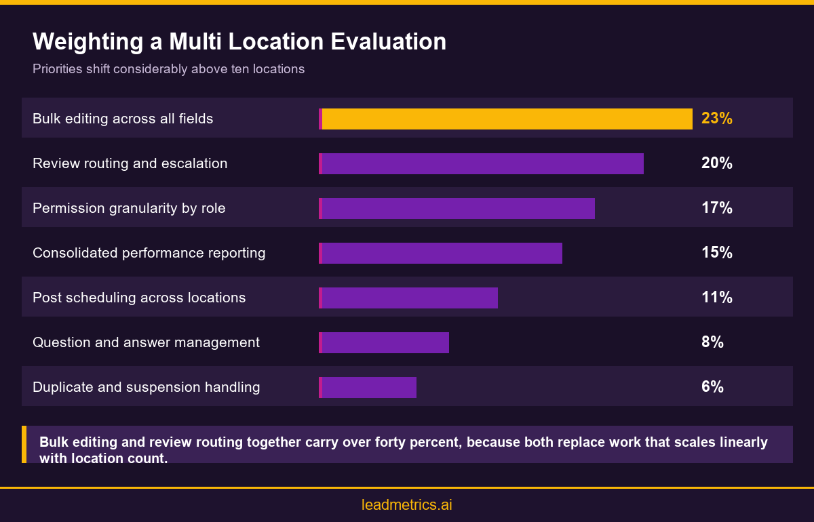Click the Post scheduling bar

click(x=408, y=298)
